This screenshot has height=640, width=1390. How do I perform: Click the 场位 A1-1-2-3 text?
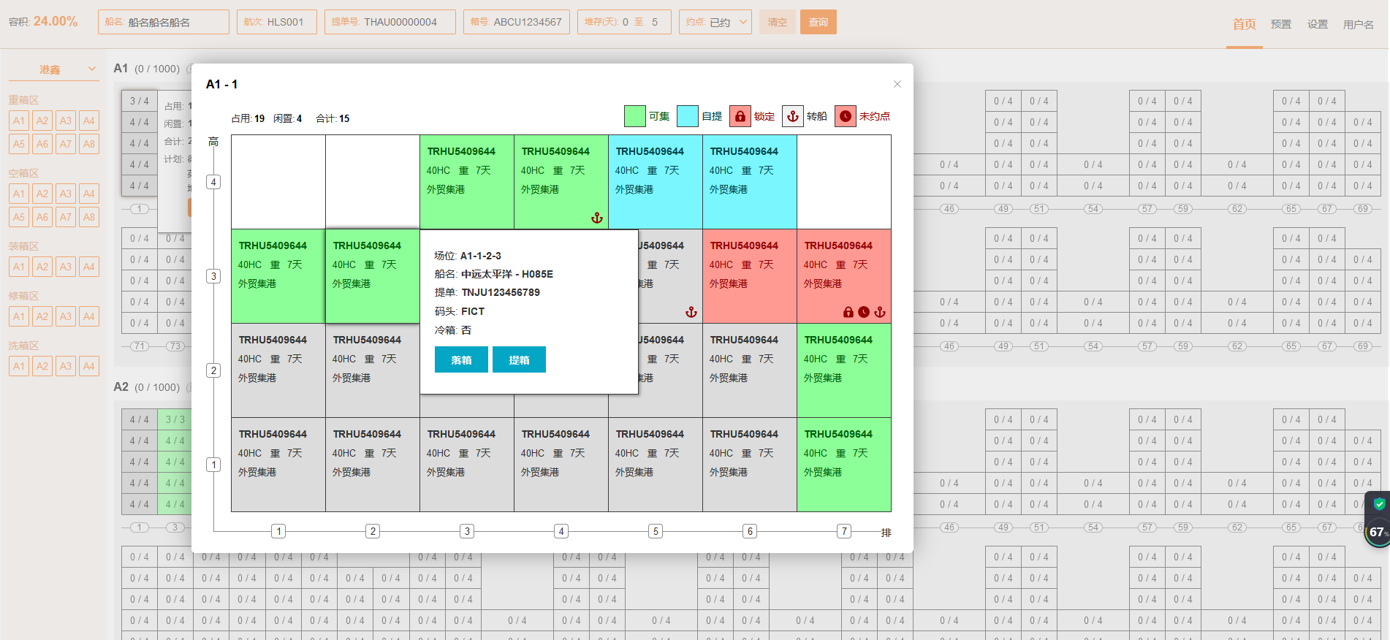coord(468,256)
